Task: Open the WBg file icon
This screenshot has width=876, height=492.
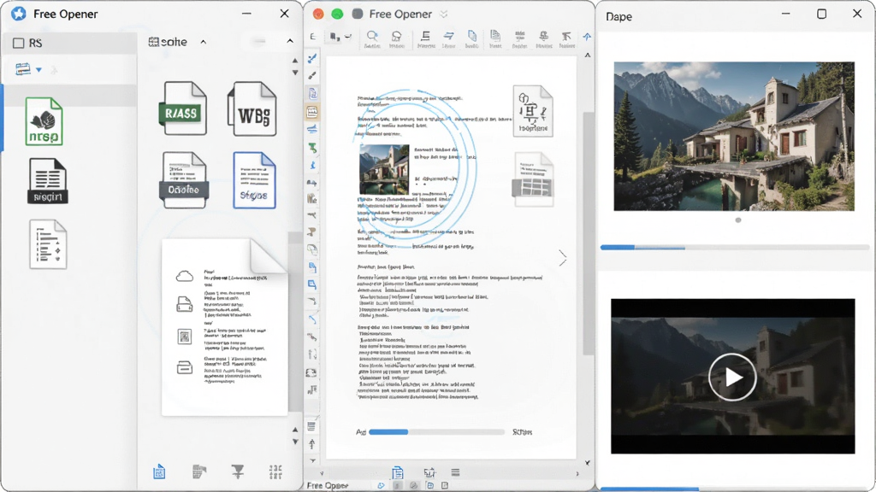Action: click(252, 108)
